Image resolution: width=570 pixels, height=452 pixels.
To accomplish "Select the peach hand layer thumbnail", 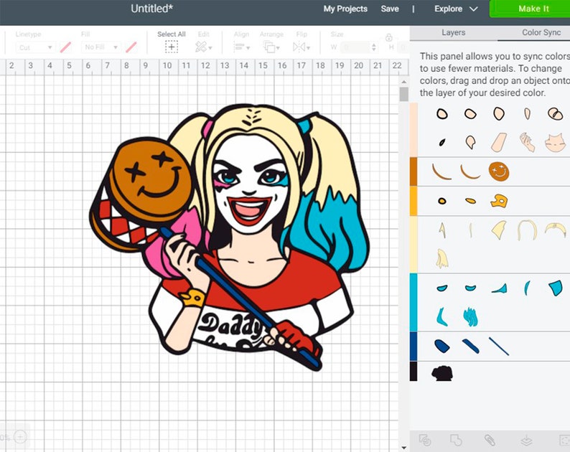I will pyautogui.click(x=527, y=142).
